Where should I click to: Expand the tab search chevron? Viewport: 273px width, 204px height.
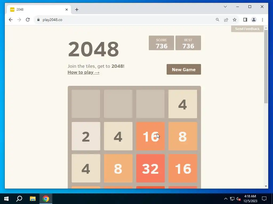(225, 7)
